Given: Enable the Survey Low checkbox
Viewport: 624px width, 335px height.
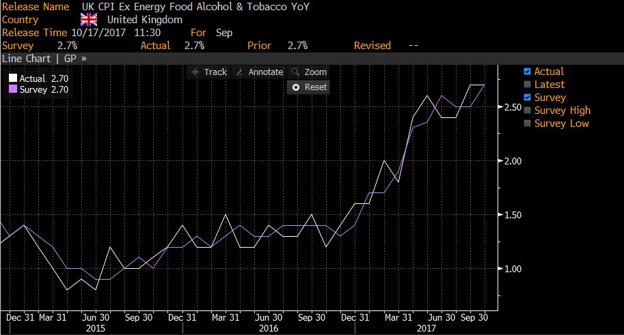Looking at the screenshot, I should click(x=526, y=123).
